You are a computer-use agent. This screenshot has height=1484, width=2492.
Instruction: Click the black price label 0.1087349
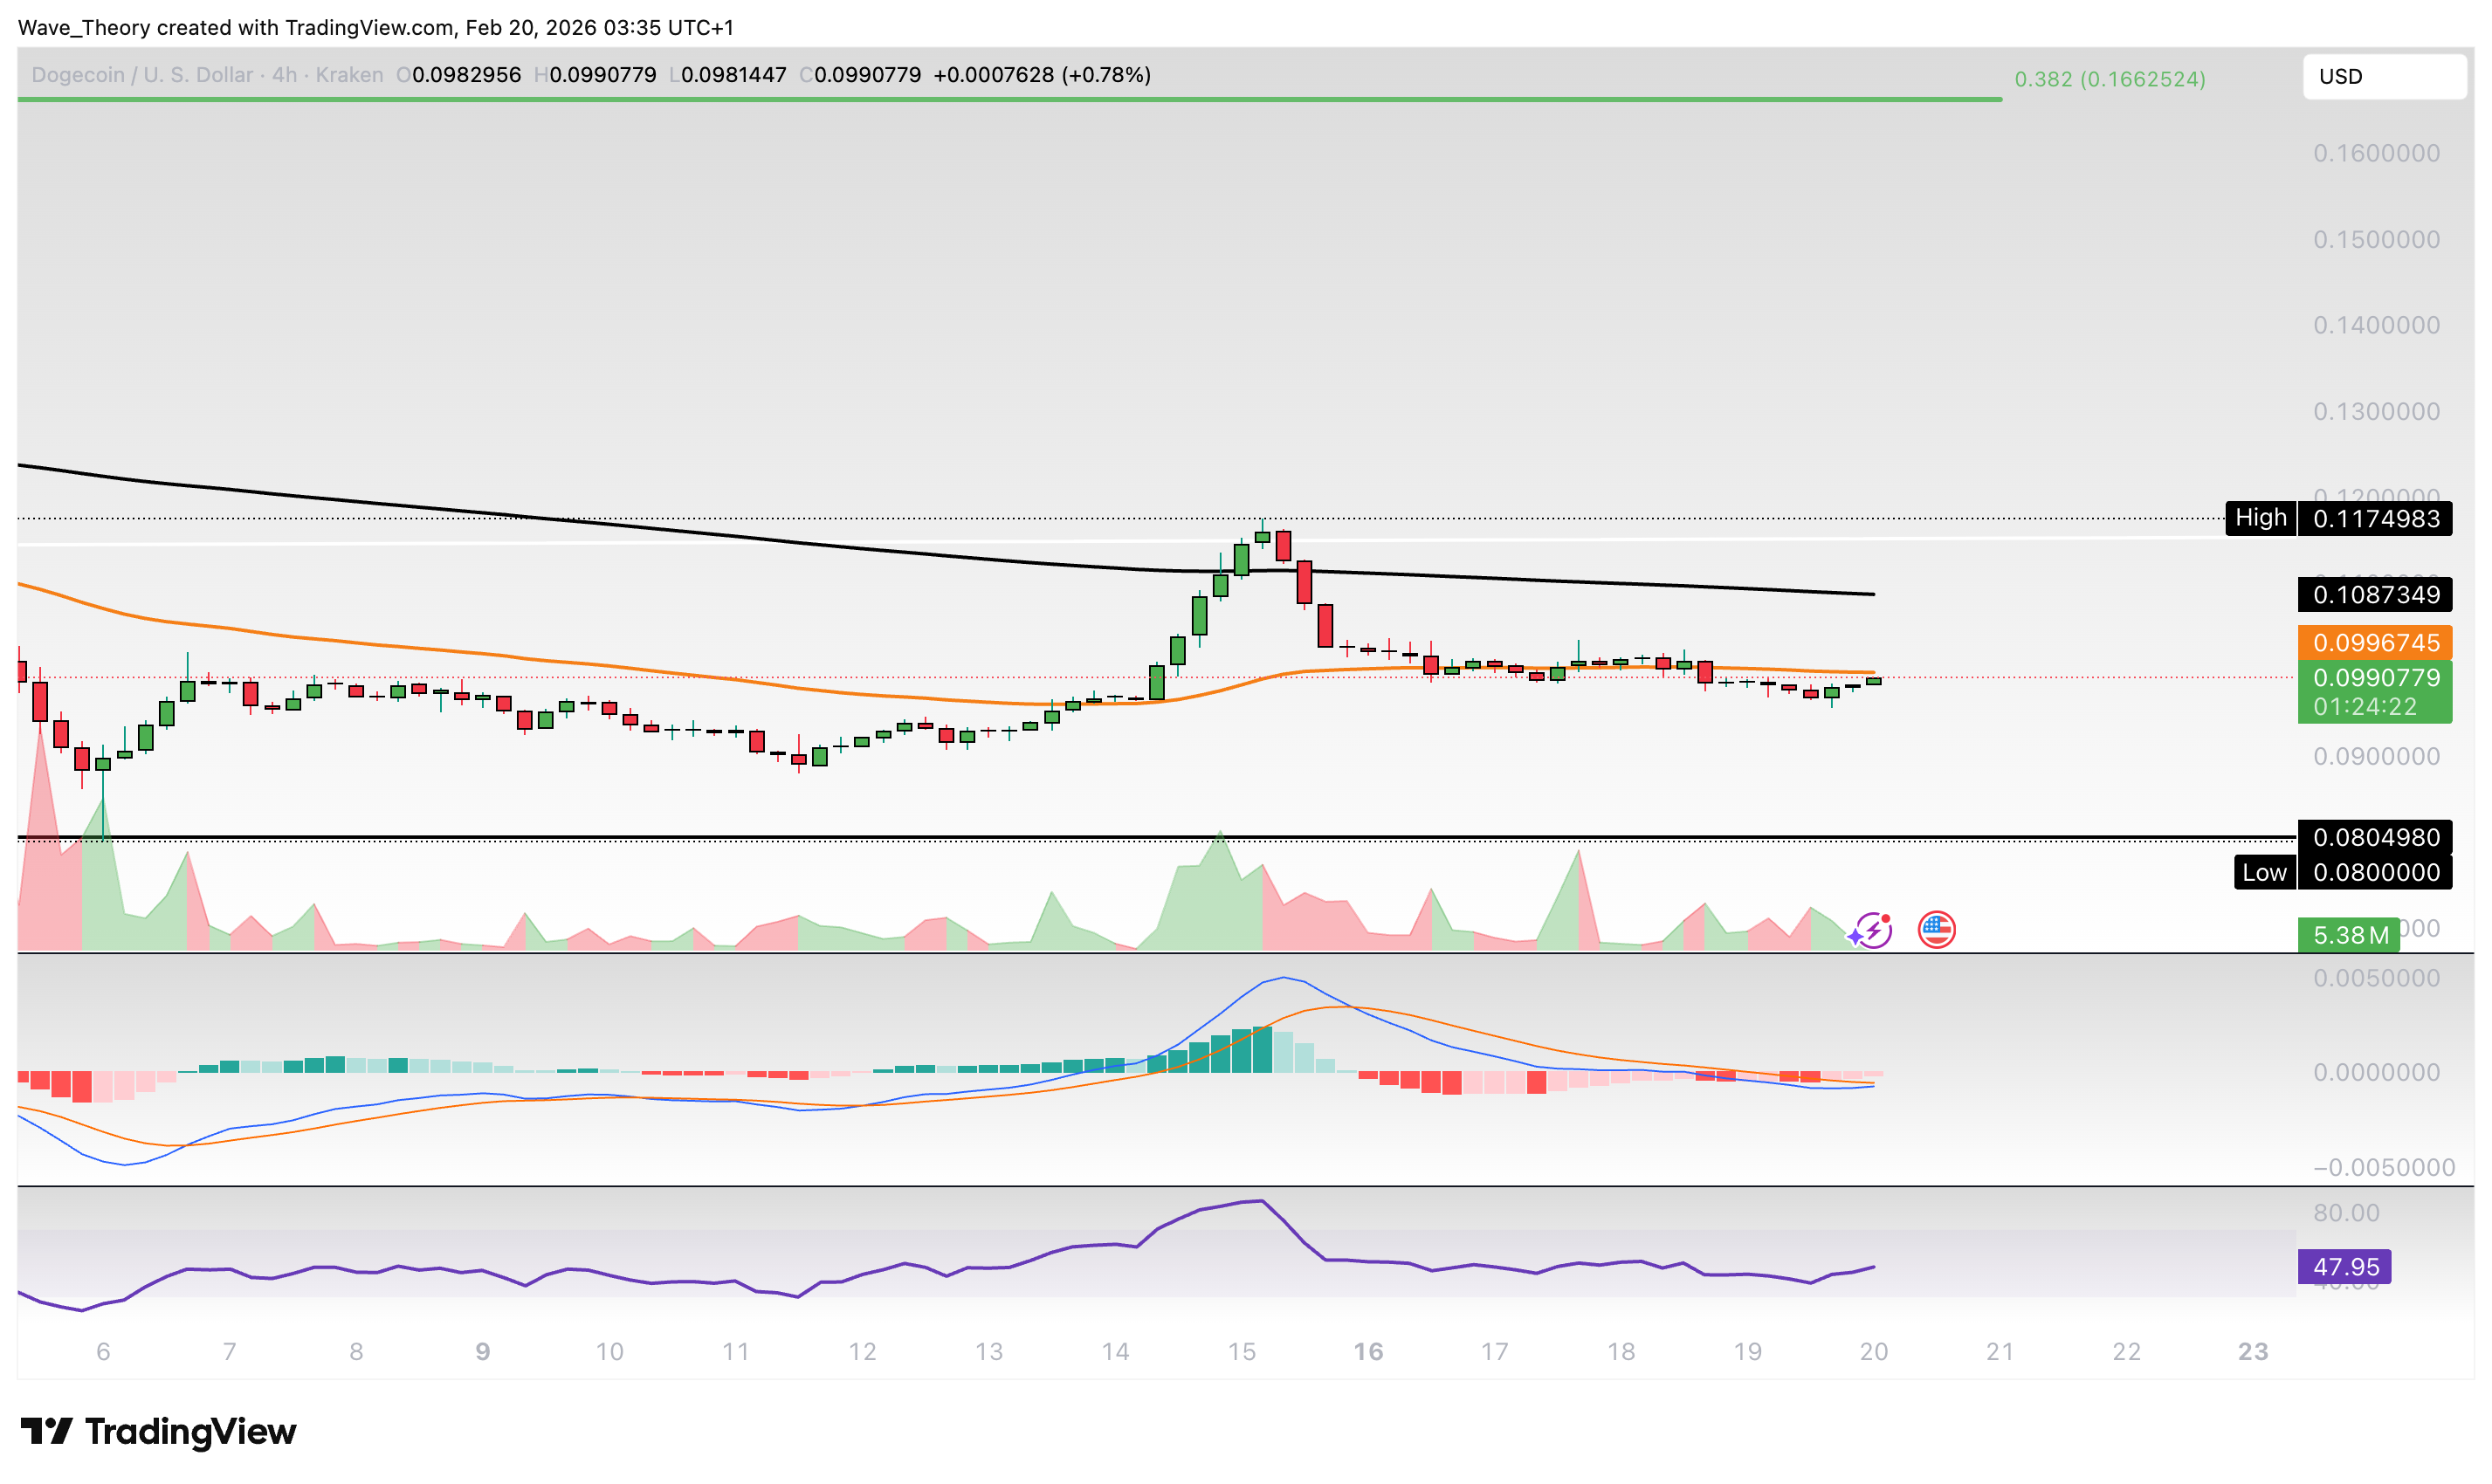point(2375,595)
